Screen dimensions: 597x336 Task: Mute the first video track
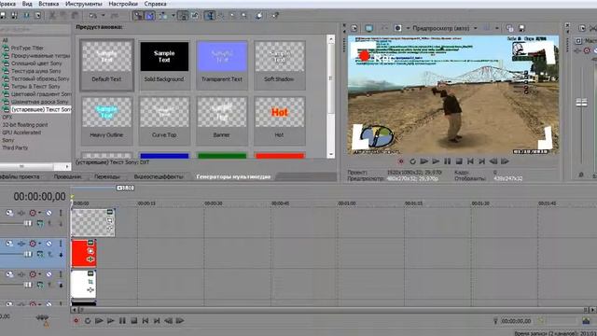click(x=49, y=213)
